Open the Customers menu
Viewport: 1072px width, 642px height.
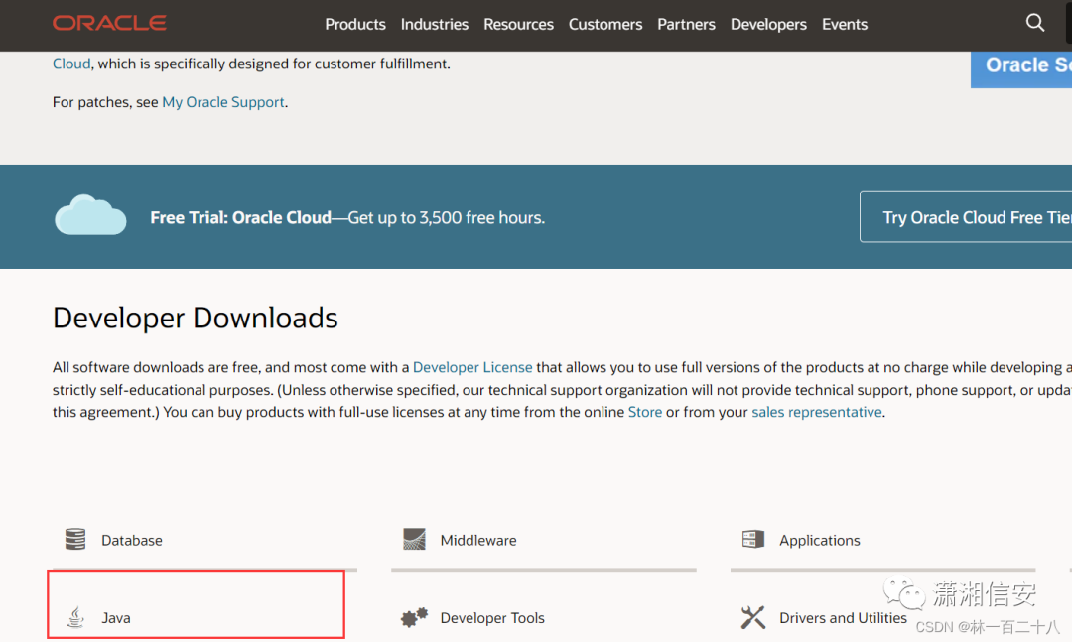[x=605, y=24]
